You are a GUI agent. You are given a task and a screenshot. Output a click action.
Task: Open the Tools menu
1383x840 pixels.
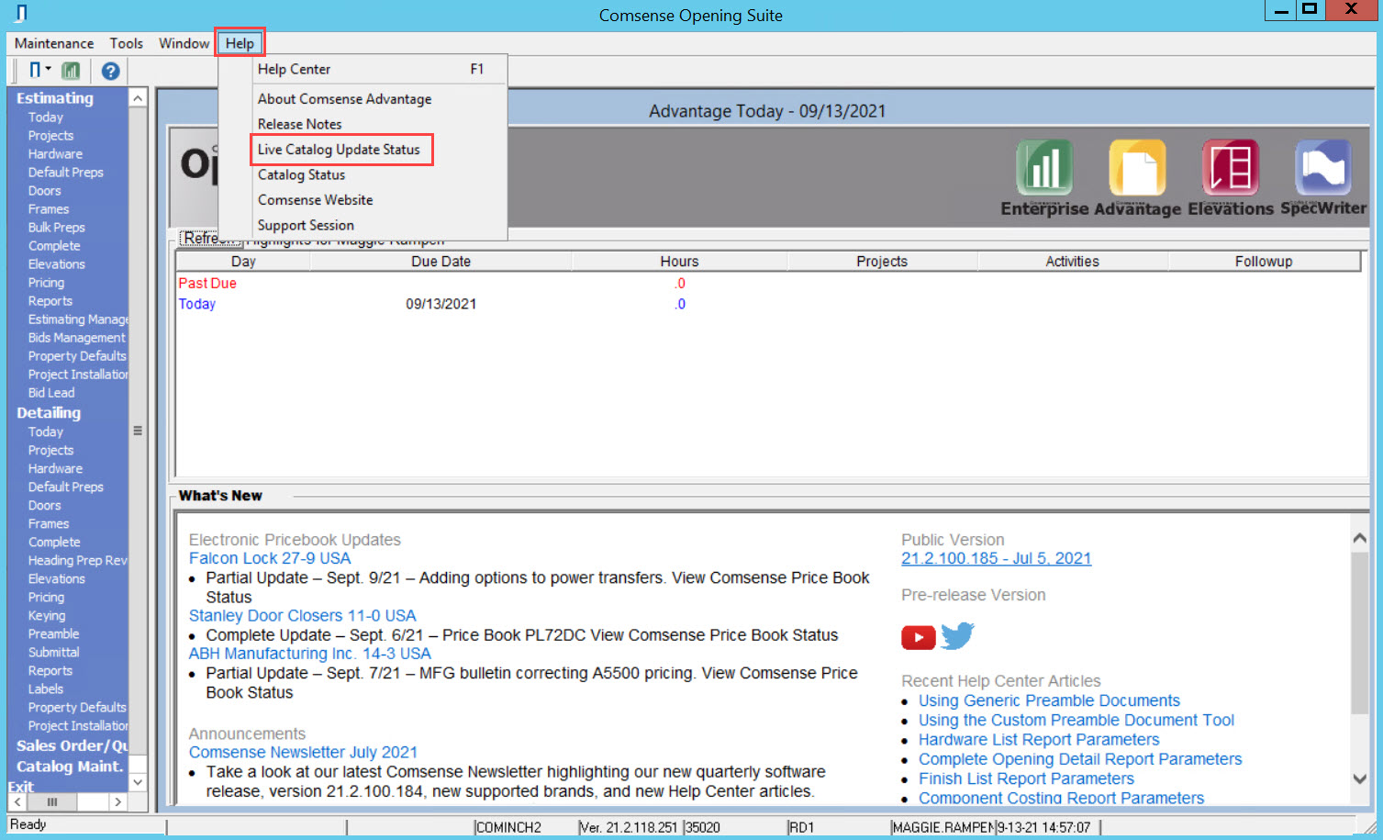click(x=126, y=43)
